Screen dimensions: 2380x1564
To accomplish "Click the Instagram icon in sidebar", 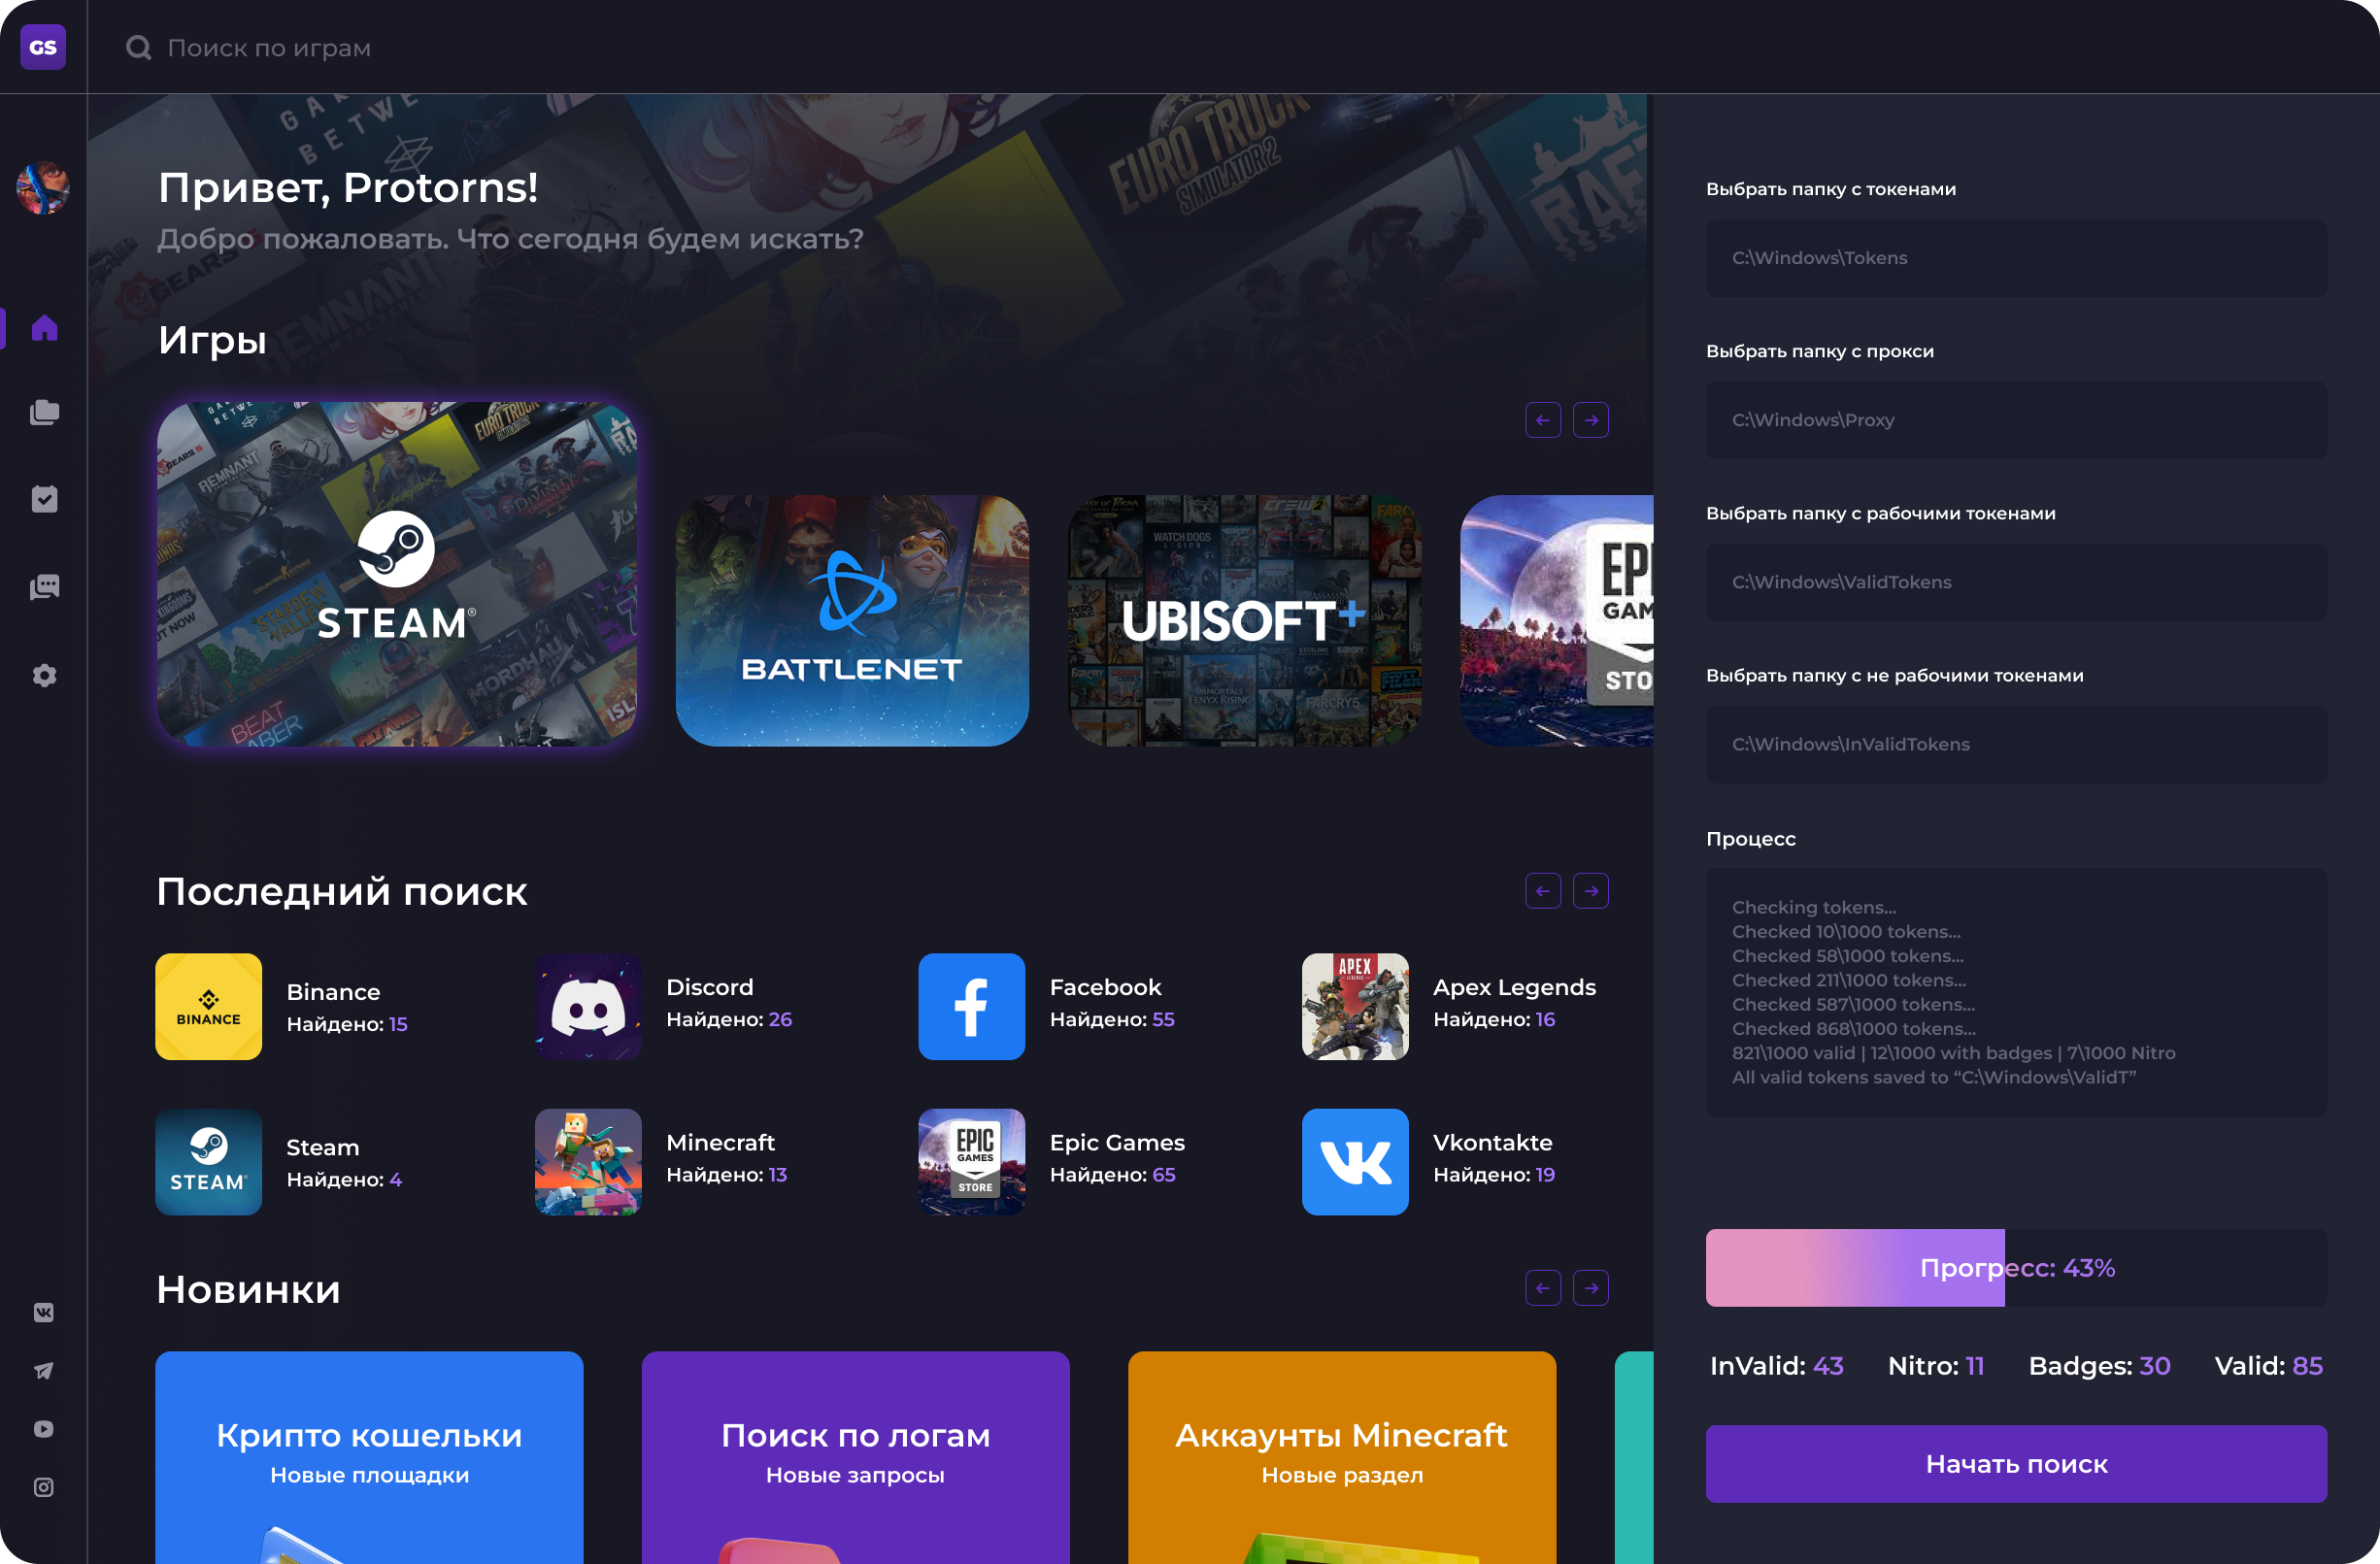I will pyautogui.click(x=44, y=1487).
